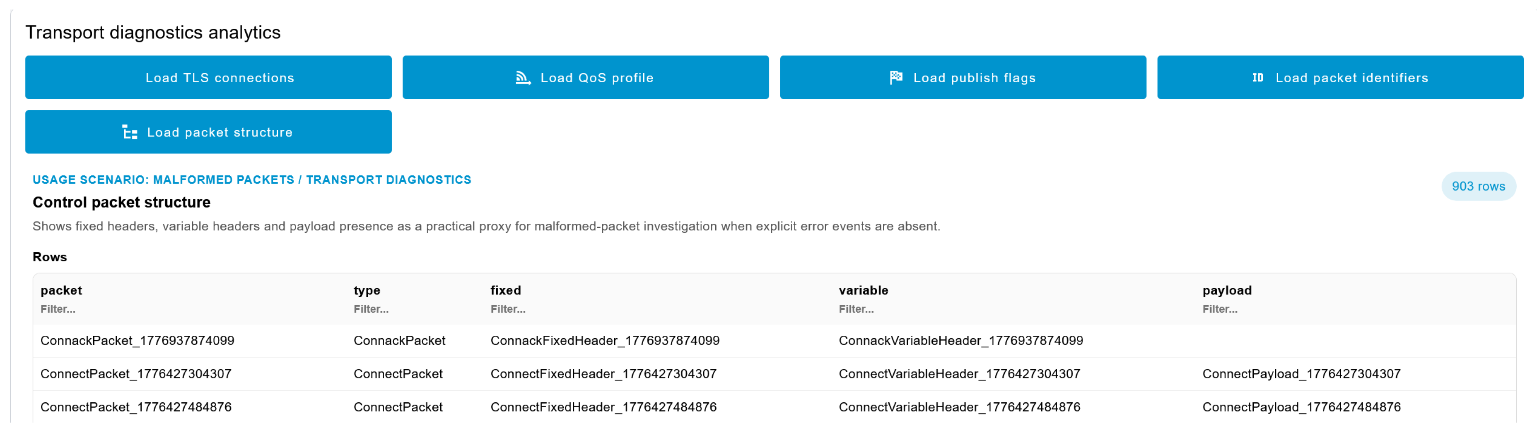Click the Load TLS connections button

point(208,77)
